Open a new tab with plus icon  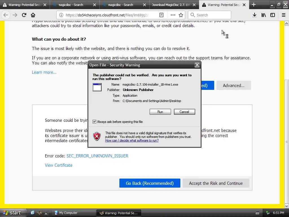(254, 5)
